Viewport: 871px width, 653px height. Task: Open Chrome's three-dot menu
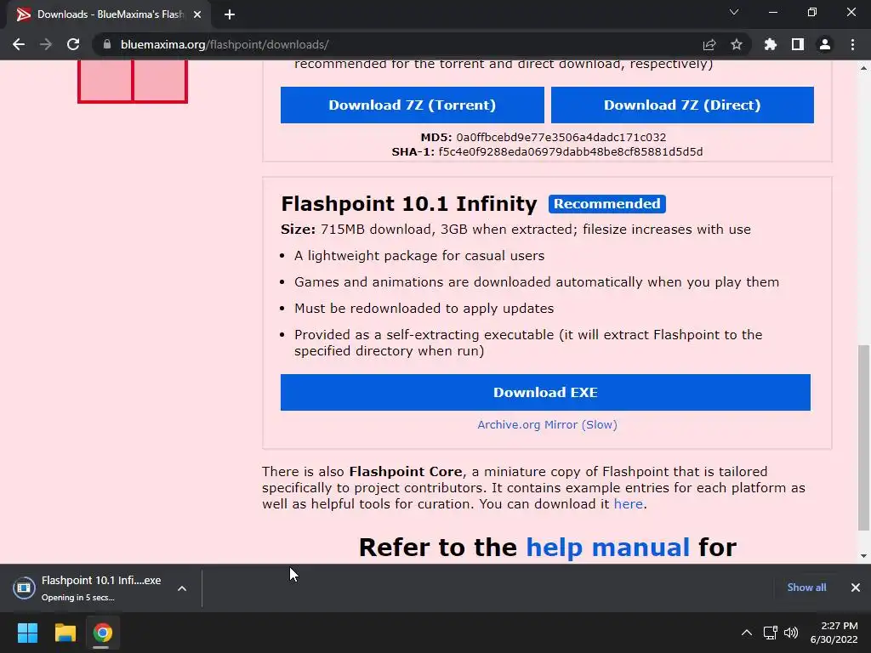[x=852, y=44]
